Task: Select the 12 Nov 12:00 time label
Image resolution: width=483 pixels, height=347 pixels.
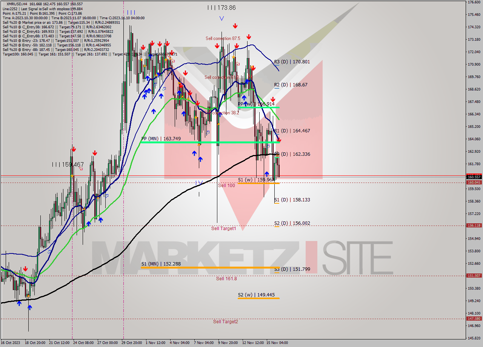Action: pyautogui.click(x=253, y=343)
